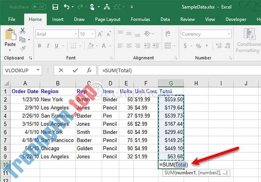Click the Undo arrow icon
Screen dimensions: 261x182
67,7
